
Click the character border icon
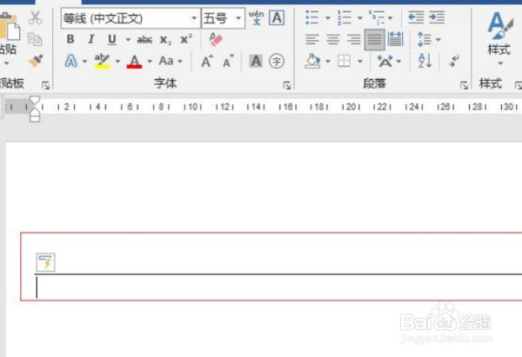tap(277, 17)
